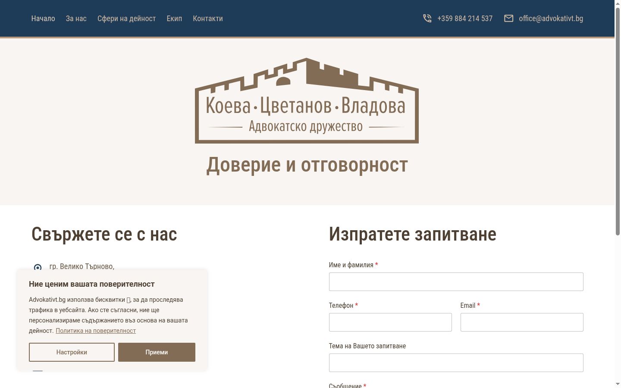Image resolution: width=621 pixels, height=388 pixels.
Task: Focus the Email input field
Action: click(x=522, y=322)
